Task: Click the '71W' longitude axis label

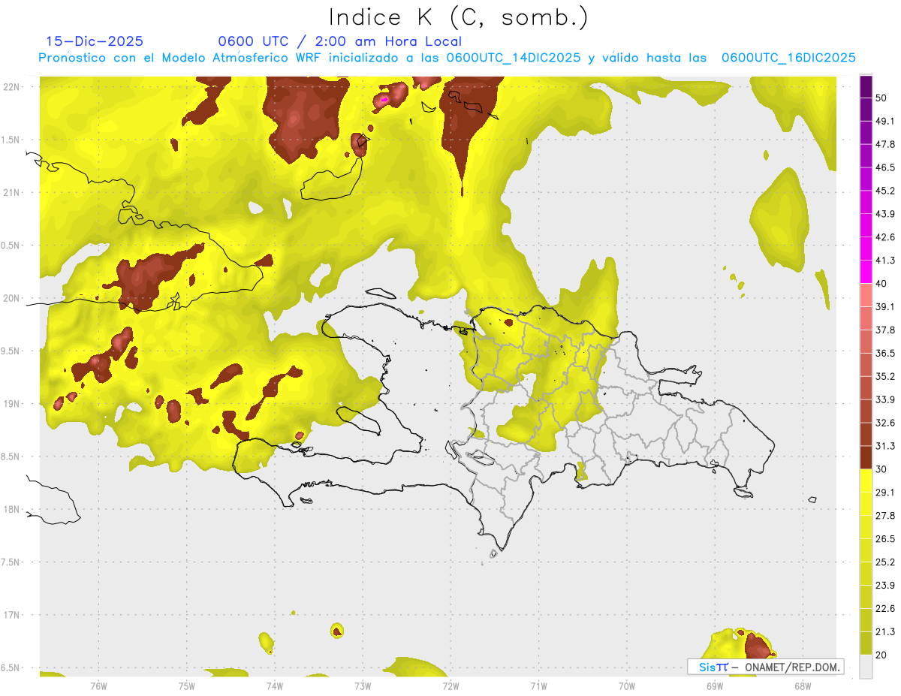Action: pos(538,686)
